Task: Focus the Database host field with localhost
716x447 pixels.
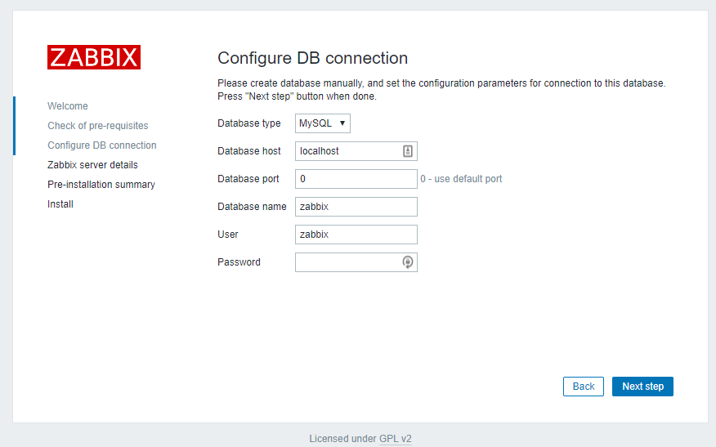Action: pos(347,151)
